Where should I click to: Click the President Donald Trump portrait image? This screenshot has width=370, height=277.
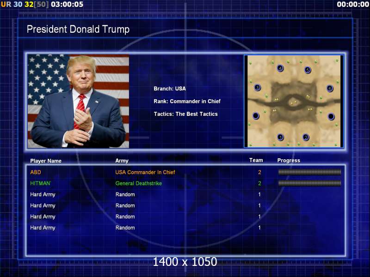pyautogui.click(x=78, y=101)
